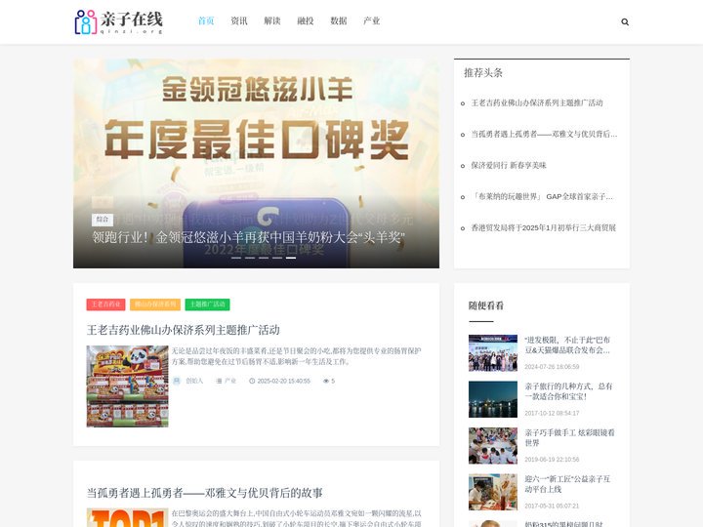The height and width of the screenshot is (527, 703).
Task: Click the date 2017-05-31 05:07:21
Action: [x=552, y=506]
